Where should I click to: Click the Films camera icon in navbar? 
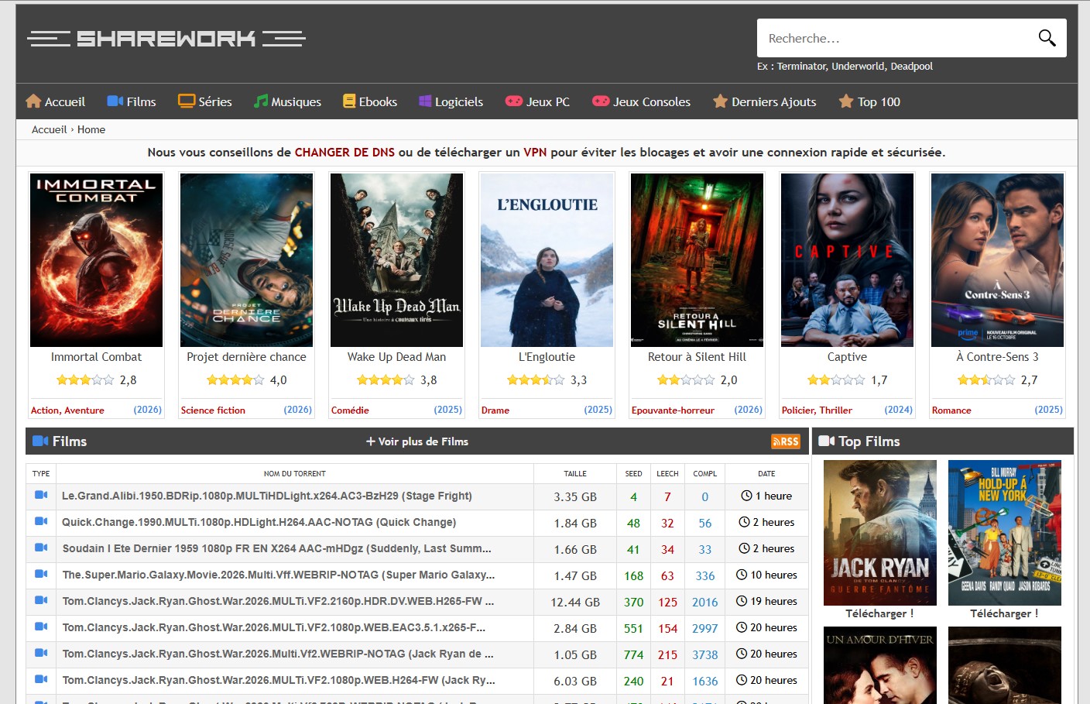pyautogui.click(x=115, y=101)
